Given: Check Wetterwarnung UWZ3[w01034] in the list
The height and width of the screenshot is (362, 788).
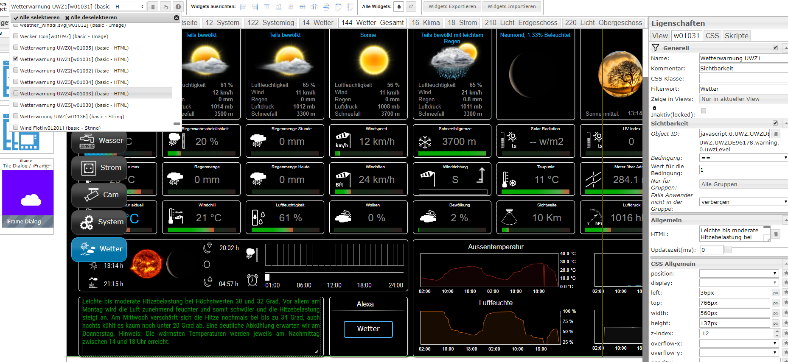Looking at the screenshot, I should 16,82.
